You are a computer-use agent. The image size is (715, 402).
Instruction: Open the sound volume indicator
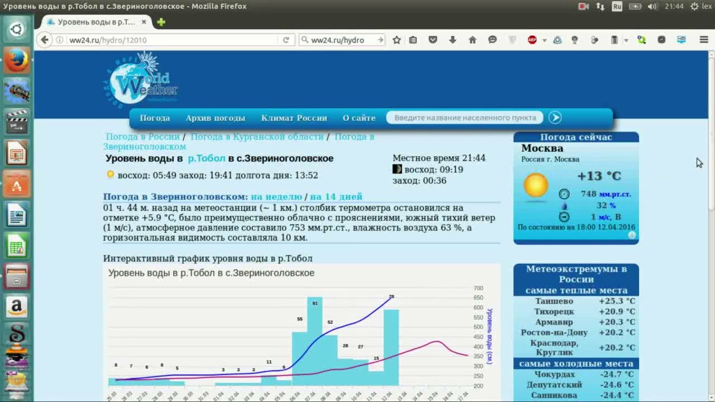click(x=651, y=7)
